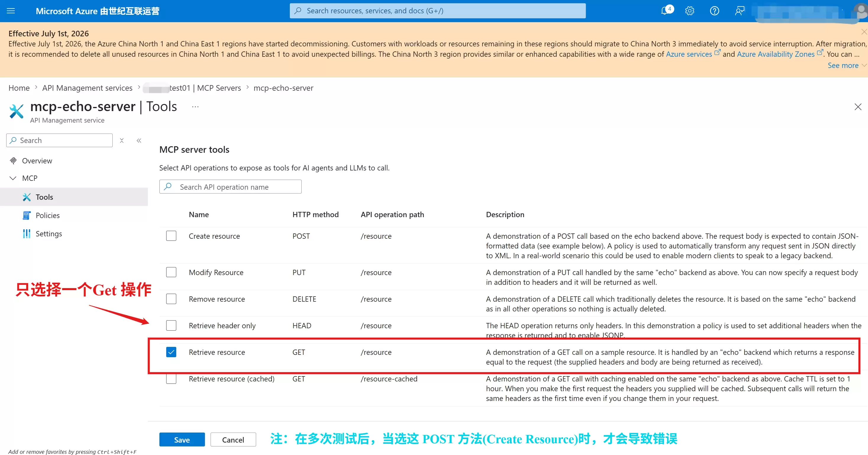Click the mcp-echo-server tools icon beside title
The image size is (868, 455).
tap(16, 111)
